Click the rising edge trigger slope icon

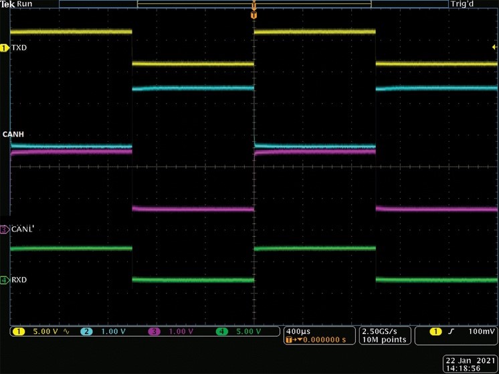453,332
